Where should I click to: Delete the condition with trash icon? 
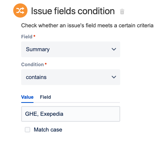click(122, 12)
